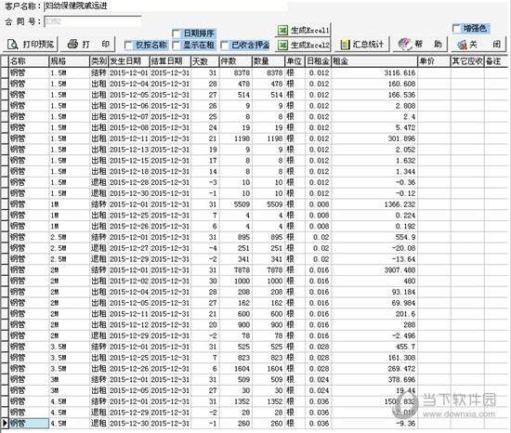Screen dimensions: 511x433
Task: Click the 类别 column header
Action: click(x=98, y=61)
